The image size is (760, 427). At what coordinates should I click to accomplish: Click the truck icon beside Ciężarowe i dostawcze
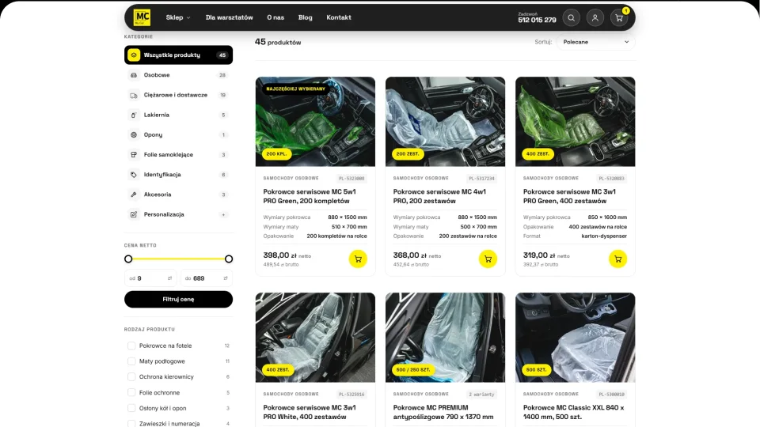(134, 96)
